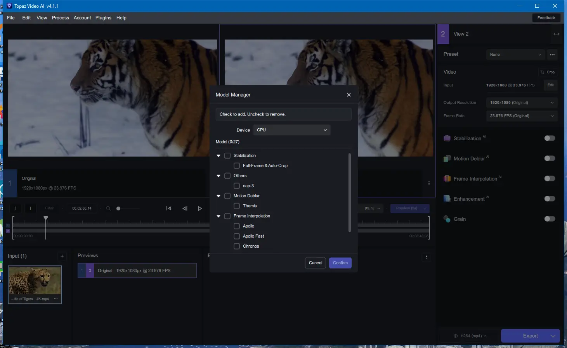Open the preset options three-dot menu
Viewport: 567px width, 348px height.
click(552, 55)
